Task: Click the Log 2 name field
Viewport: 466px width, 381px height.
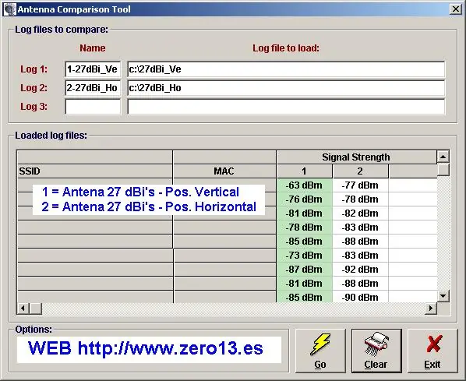Action: point(93,88)
